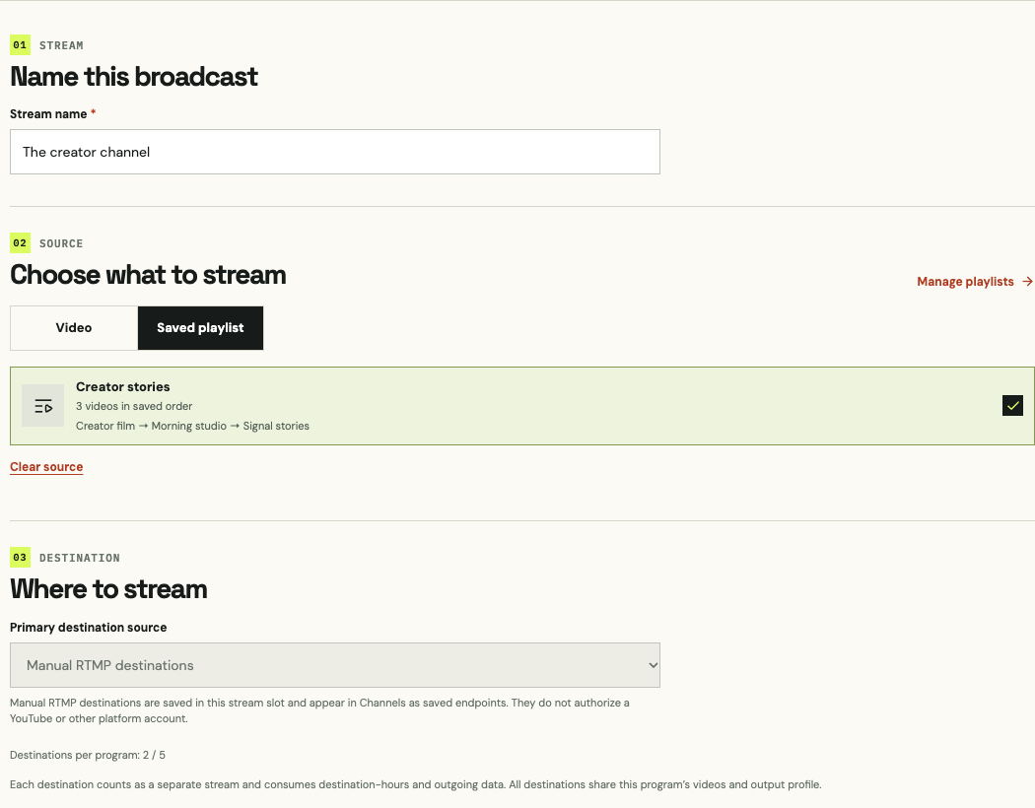
Task: Click the 'Where to stream' heading
Action: click(x=108, y=589)
